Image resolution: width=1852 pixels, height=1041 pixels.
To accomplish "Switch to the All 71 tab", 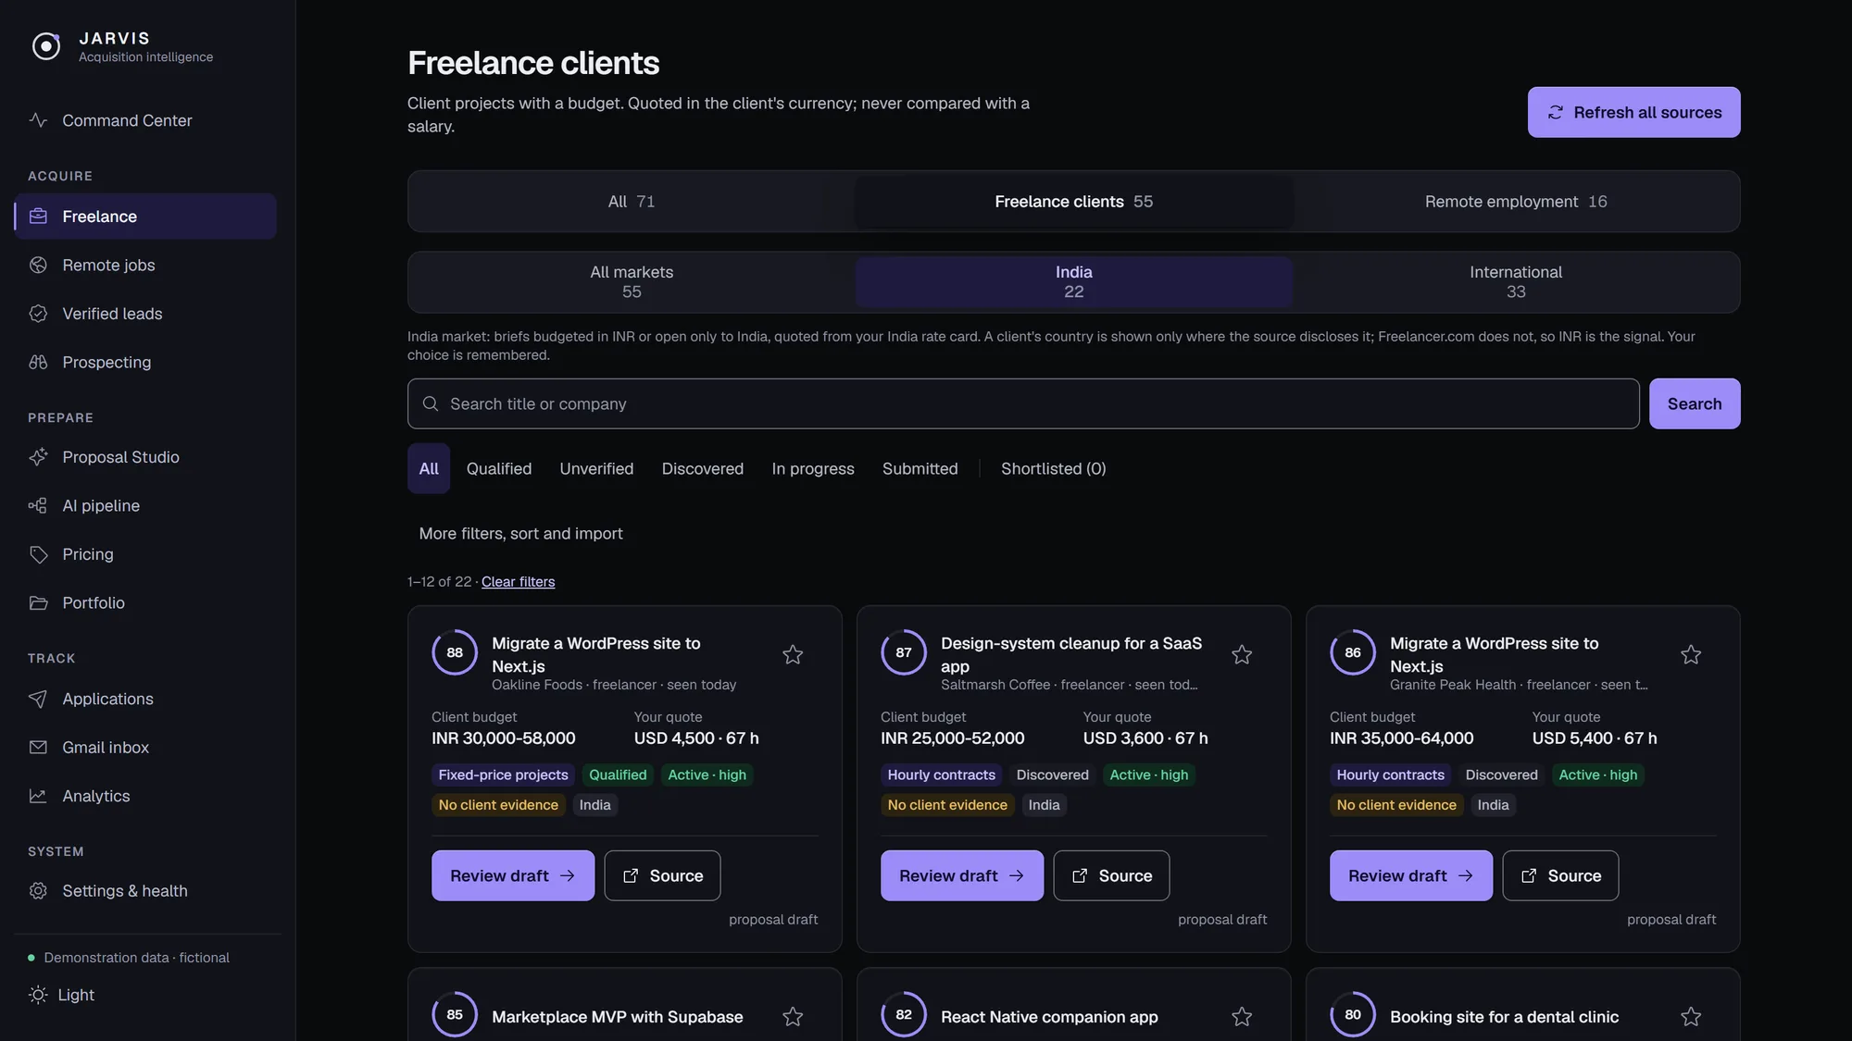I will coord(632,201).
